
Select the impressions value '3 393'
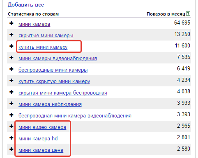[184, 114]
